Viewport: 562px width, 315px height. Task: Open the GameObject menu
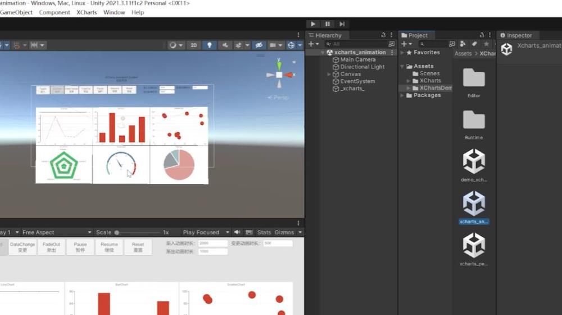[x=16, y=12]
